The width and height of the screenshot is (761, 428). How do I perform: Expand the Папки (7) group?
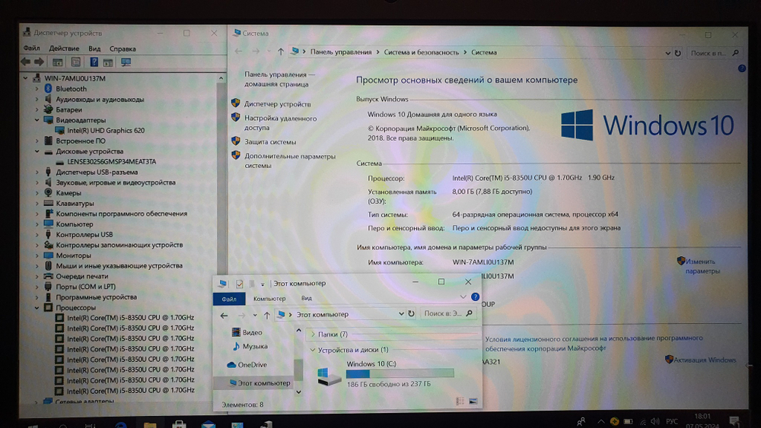313,334
